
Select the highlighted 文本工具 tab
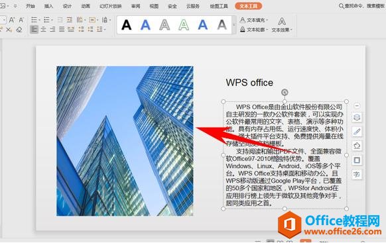click(249, 6)
